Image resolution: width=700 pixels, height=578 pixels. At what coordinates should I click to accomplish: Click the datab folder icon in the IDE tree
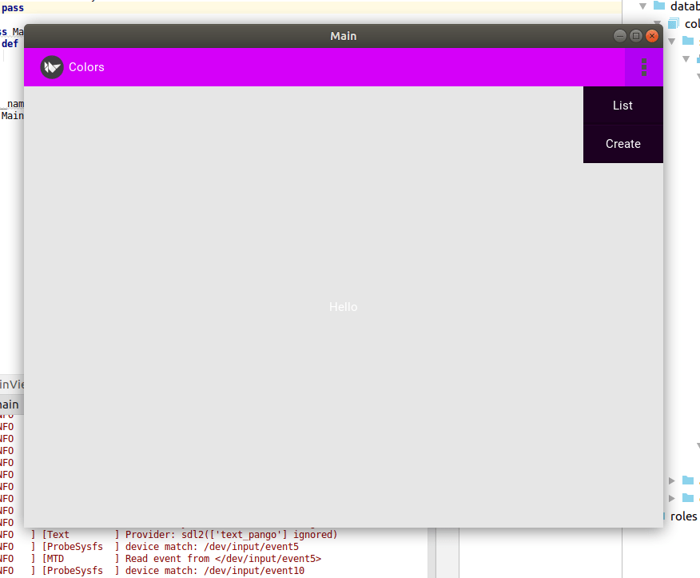coord(659,6)
